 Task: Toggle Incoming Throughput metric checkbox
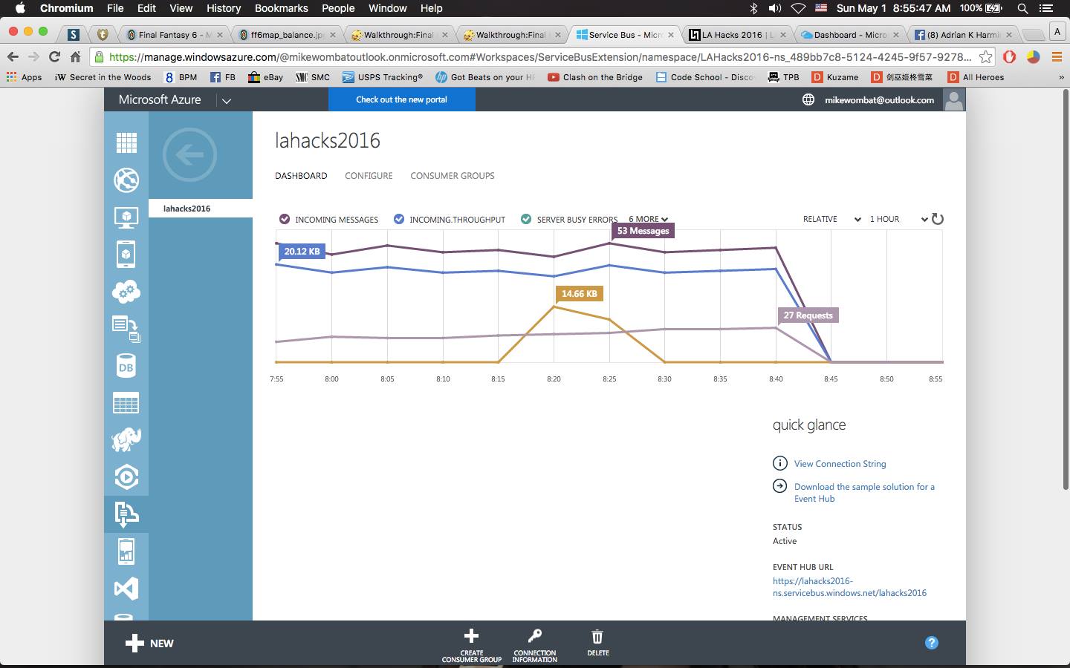pos(399,219)
